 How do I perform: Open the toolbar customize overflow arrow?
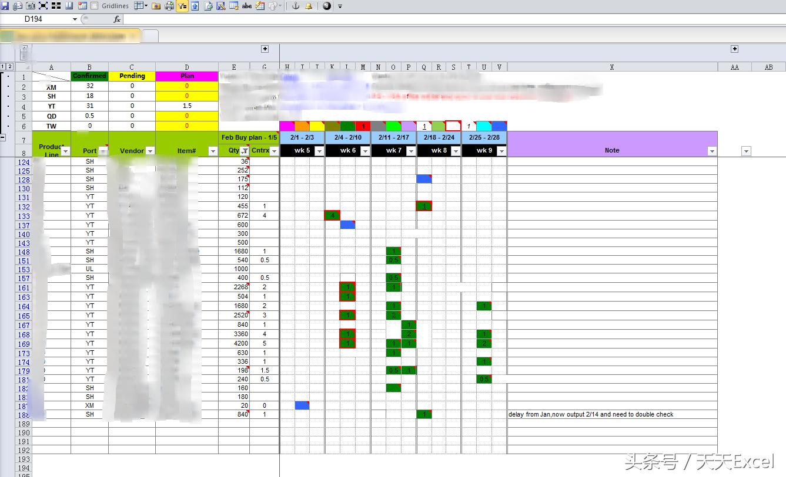(x=340, y=6)
